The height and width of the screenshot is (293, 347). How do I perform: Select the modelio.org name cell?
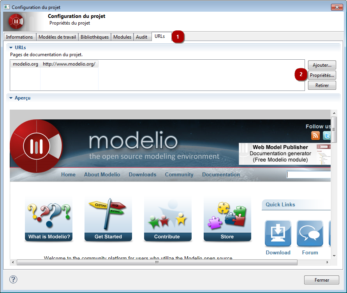coord(25,64)
